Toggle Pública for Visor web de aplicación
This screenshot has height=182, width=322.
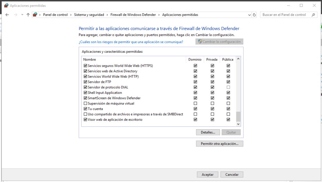tap(228, 120)
